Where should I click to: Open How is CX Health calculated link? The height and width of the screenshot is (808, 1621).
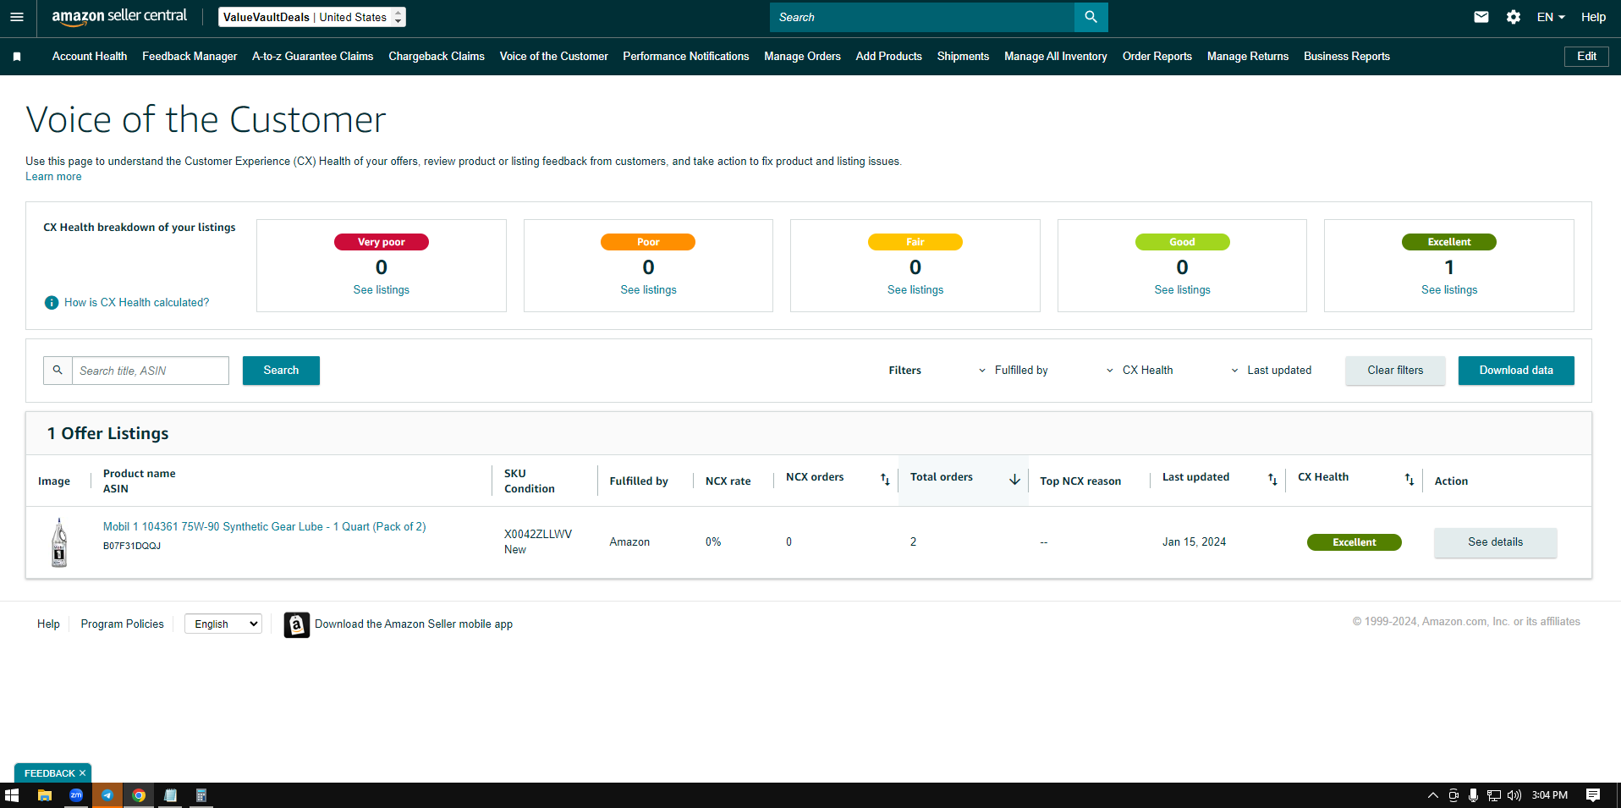click(x=136, y=303)
